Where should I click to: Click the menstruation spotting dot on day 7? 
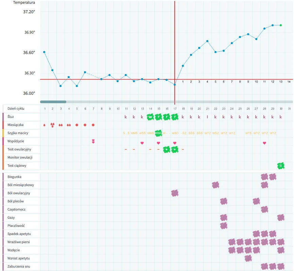coord(93,125)
